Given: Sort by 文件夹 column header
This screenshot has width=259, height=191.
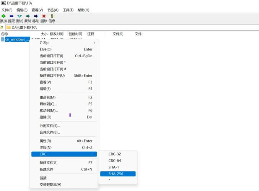Looking at the screenshot, I should point(118,34).
